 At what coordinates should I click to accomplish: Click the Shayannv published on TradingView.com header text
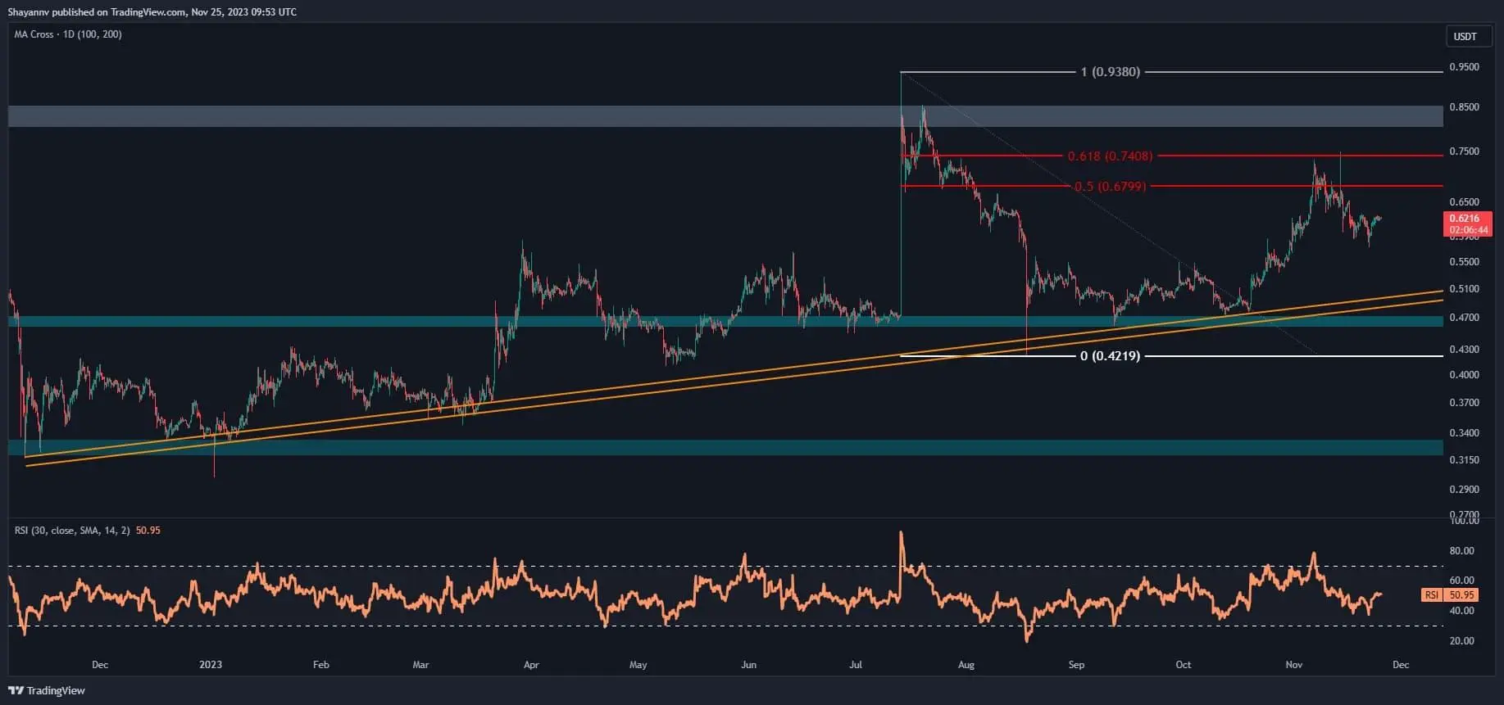click(152, 12)
